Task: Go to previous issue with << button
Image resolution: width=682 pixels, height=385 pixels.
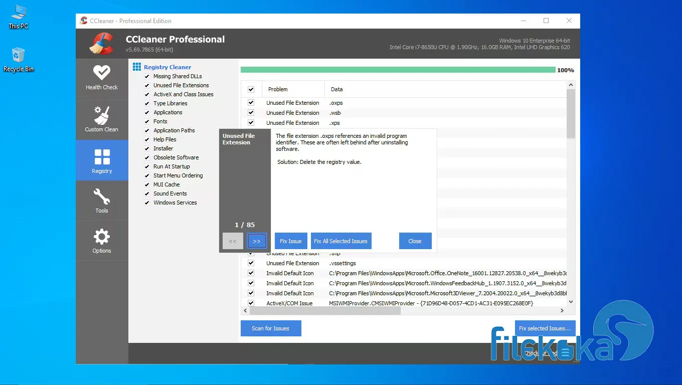Action: (x=233, y=241)
